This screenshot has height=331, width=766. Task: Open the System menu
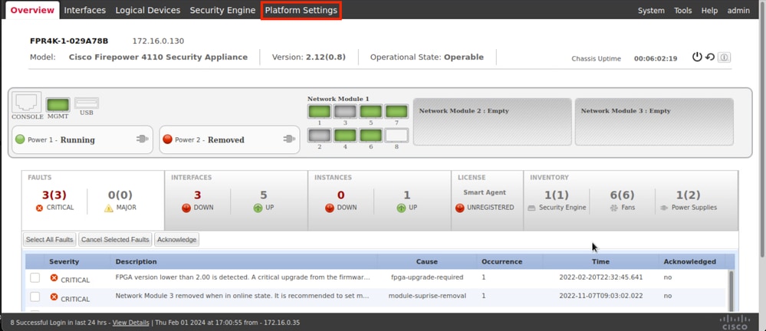click(651, 10)
